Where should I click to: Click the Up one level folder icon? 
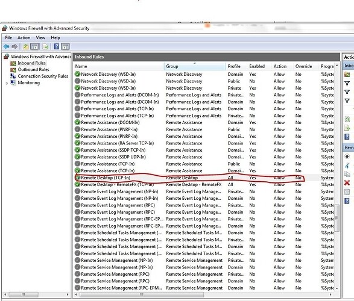pos(26,46)
